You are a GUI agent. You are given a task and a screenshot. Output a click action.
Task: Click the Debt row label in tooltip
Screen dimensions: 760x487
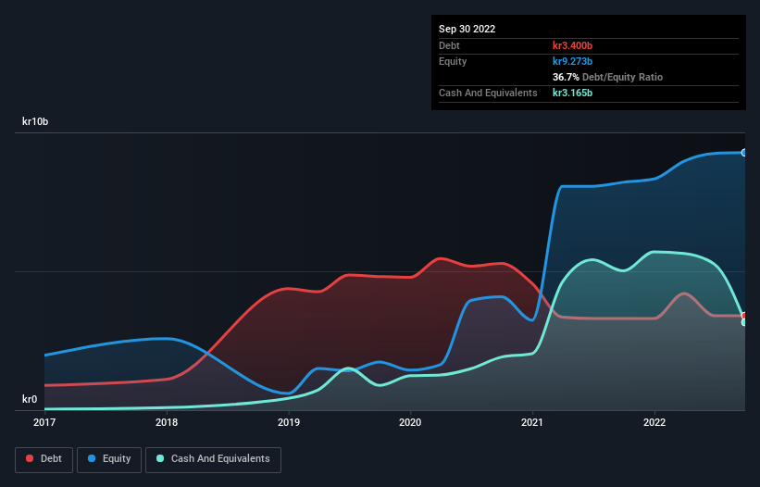[449, 45]
